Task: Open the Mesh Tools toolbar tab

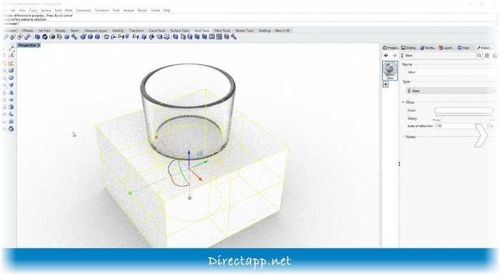Action: tap(222, 31)
